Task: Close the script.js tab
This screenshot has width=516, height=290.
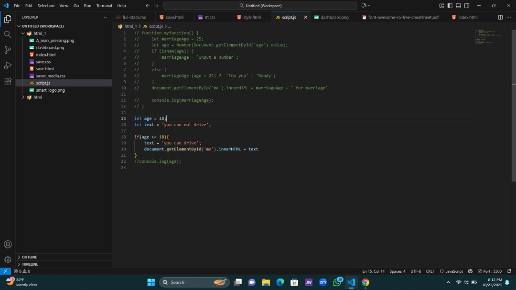Action: pyautogui.click(x=305, y=17)
